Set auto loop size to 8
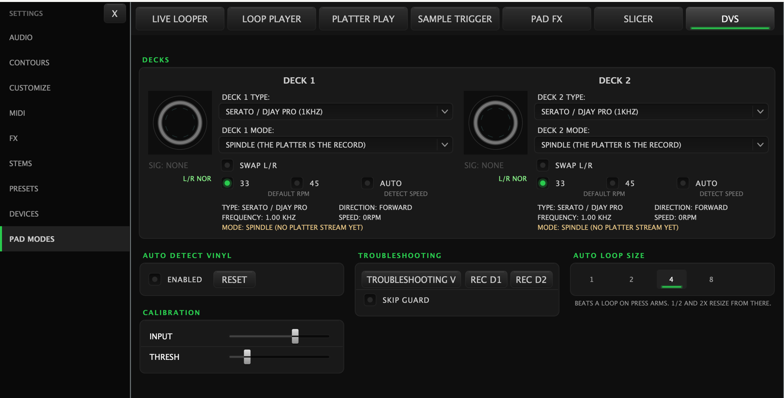Screen dimensions: 784x398 [711, 279]
